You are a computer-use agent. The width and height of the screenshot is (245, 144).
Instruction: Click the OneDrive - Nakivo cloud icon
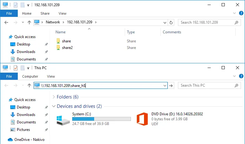(x=10, y=140)
